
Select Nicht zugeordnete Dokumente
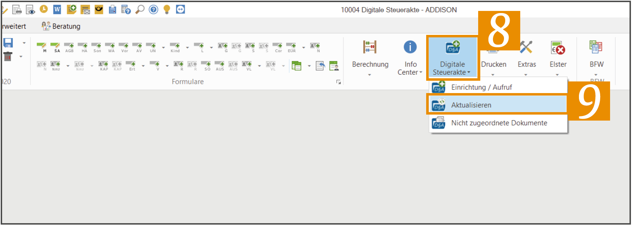498,123
